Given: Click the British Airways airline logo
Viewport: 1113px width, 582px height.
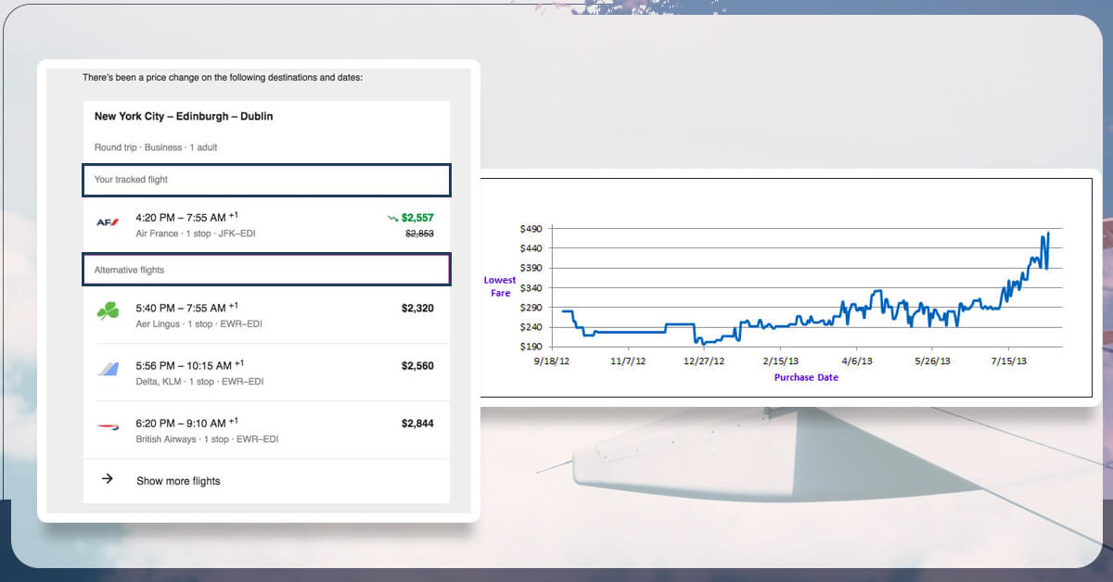Looking at the screenshot, I should 108,427.
